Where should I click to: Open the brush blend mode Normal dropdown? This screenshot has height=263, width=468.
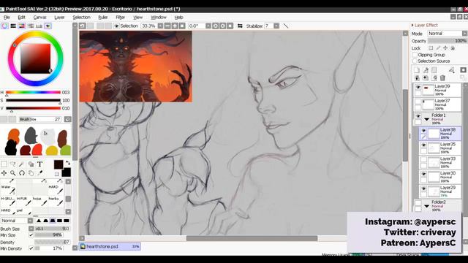pyautogui.click(x=30, y=221)
